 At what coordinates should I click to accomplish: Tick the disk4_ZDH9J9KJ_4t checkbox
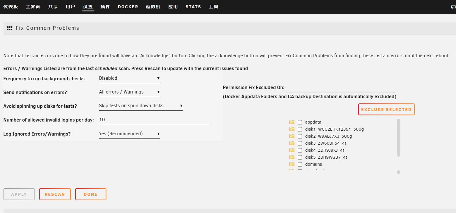point(300,150)
